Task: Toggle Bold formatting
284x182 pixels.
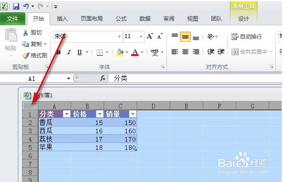Action: 59,52
